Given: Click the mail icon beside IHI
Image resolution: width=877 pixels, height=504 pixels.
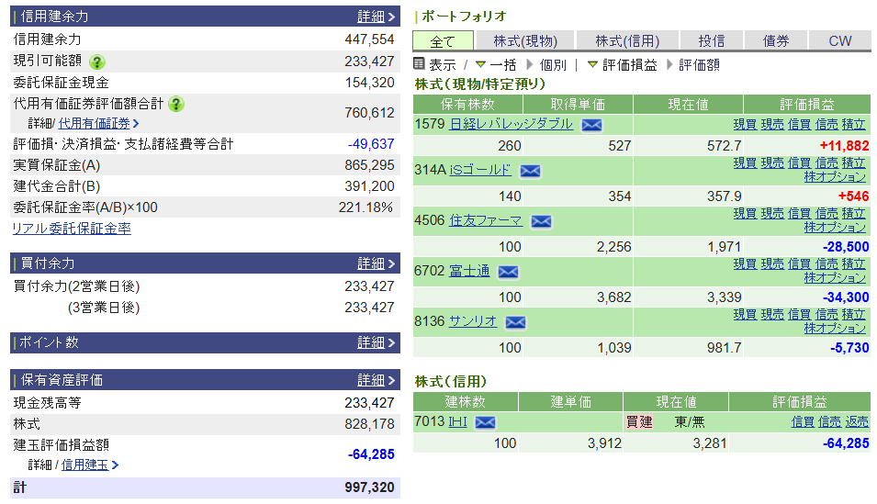Looking at the screenshot, I should (x=485, y=422).
